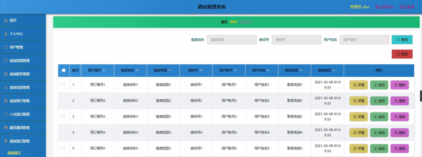Focus the 房间号 search input field

297,40
